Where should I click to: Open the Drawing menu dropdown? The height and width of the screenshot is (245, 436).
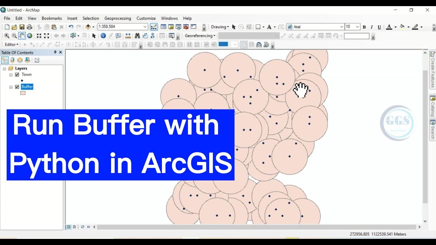pyautogui.click(x=220, y=27)
